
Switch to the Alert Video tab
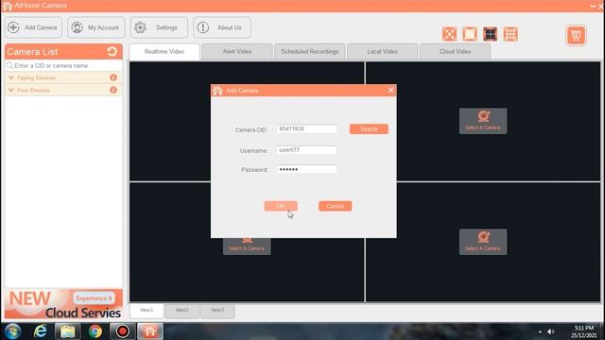pos(237,52)
